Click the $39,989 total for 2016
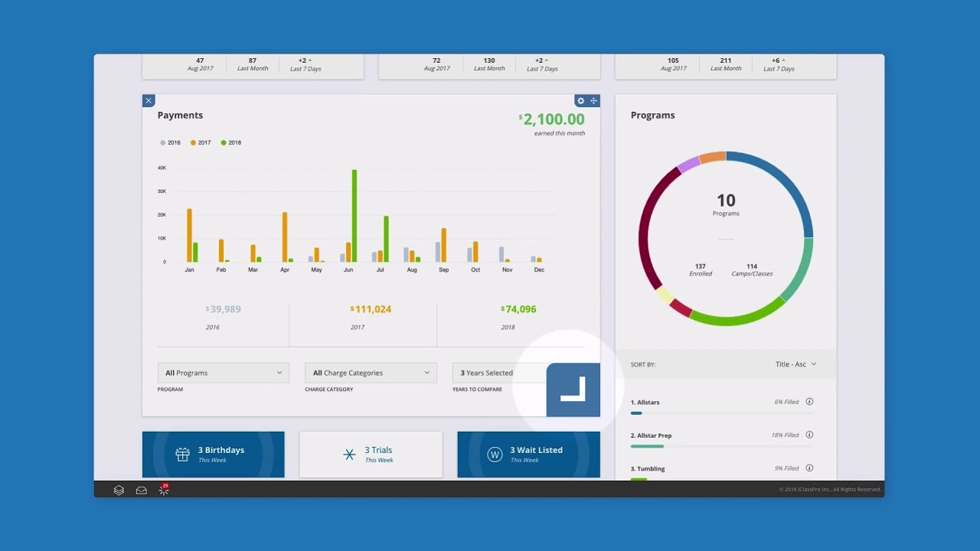 pos(224,309)
